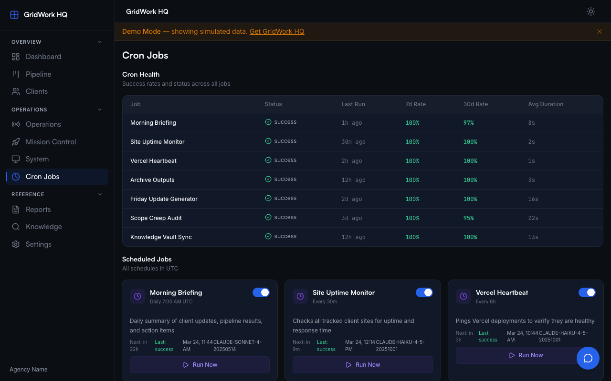Toggle the theme with the sun icon
This screenshot has width=611, height=381.
coord(590,11)
